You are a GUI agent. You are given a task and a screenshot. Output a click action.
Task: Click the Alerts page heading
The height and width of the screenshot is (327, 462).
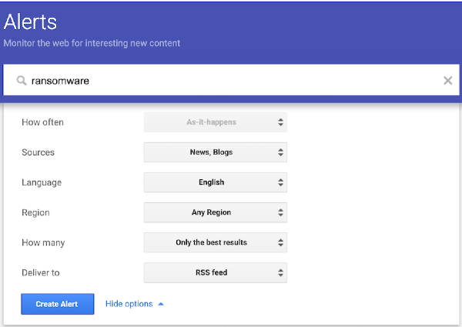click(30, 22)
